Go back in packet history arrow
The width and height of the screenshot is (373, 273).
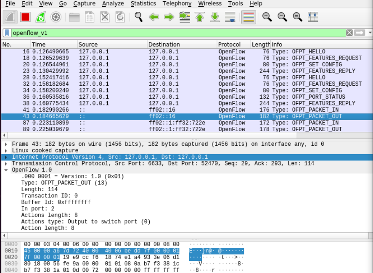(x=154, y=17)
